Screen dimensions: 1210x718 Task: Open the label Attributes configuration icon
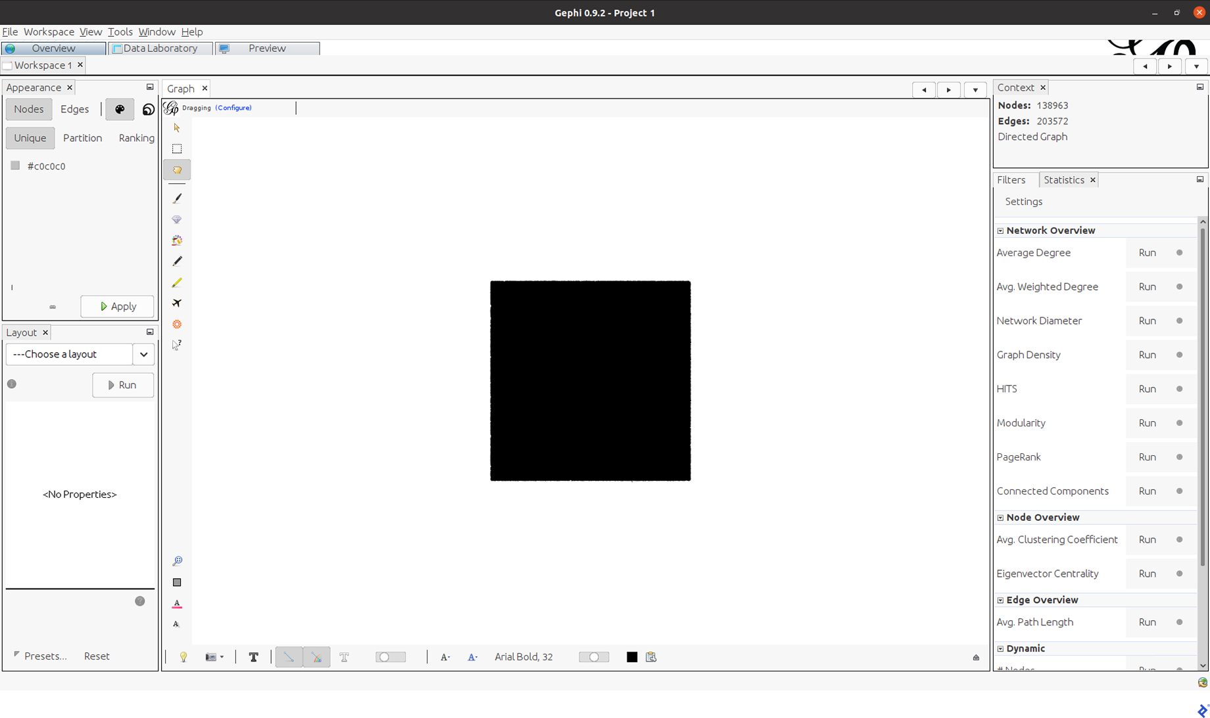coord(651,657)
